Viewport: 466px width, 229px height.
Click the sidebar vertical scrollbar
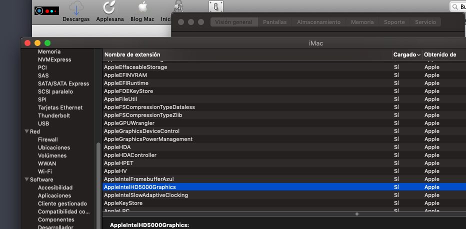(x=98, y=185)
